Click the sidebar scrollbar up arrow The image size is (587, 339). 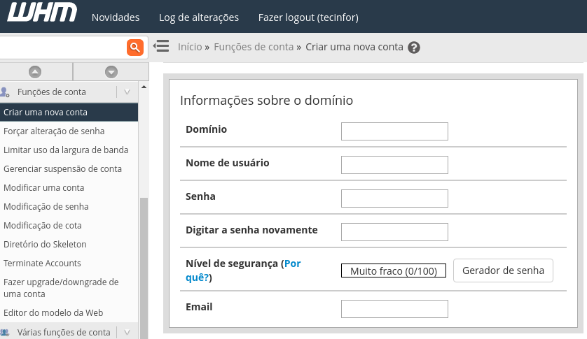(144, 87)
